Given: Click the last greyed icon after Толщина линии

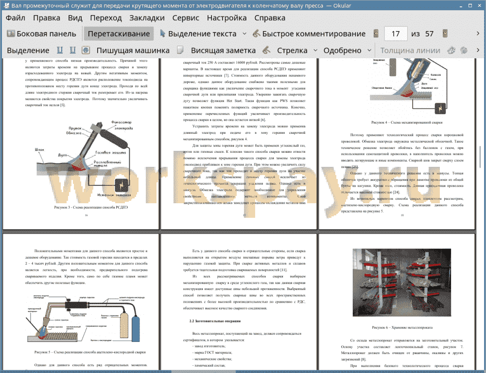Looking at the screenshot, I should click(x=464, y=50).
